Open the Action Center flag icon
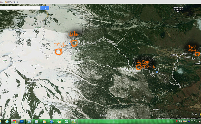 (199, 122)
